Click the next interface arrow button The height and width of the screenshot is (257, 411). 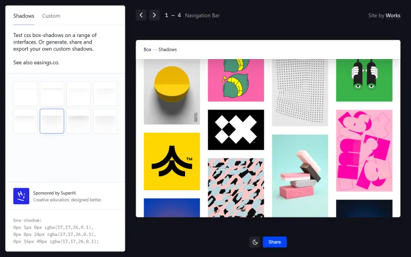point(154,15)
